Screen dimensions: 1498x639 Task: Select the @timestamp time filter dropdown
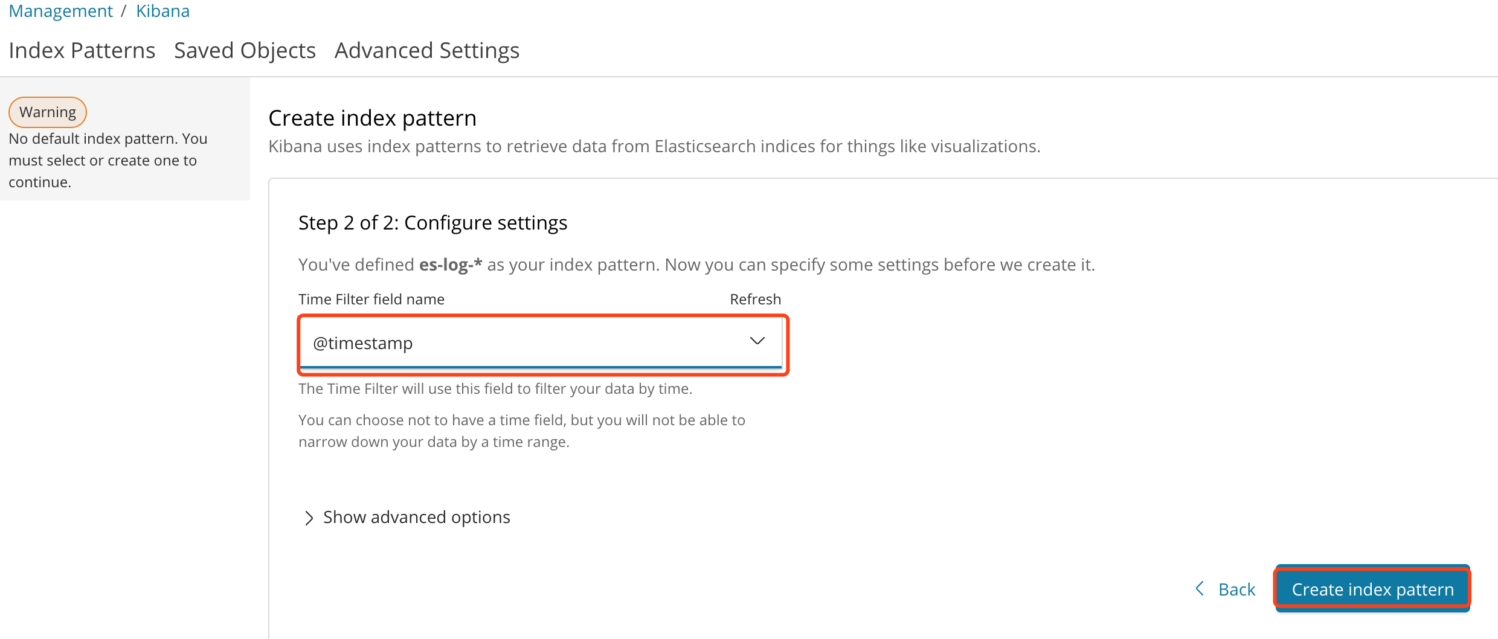click(541, 342)
